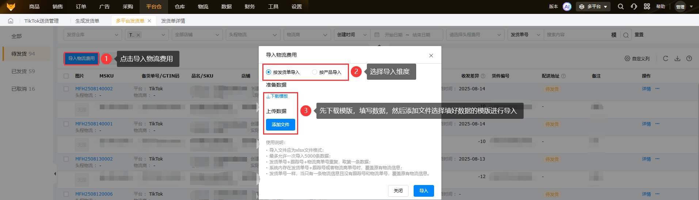Click the home icon in tab bar
This screenshot has width=699, height=200.
point(11,21)
